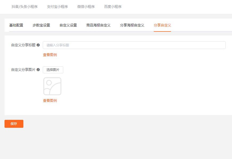Open 商品海报自定义 tab
The image size is (232, 159).
pyautogui.click(x=98, y=25)
